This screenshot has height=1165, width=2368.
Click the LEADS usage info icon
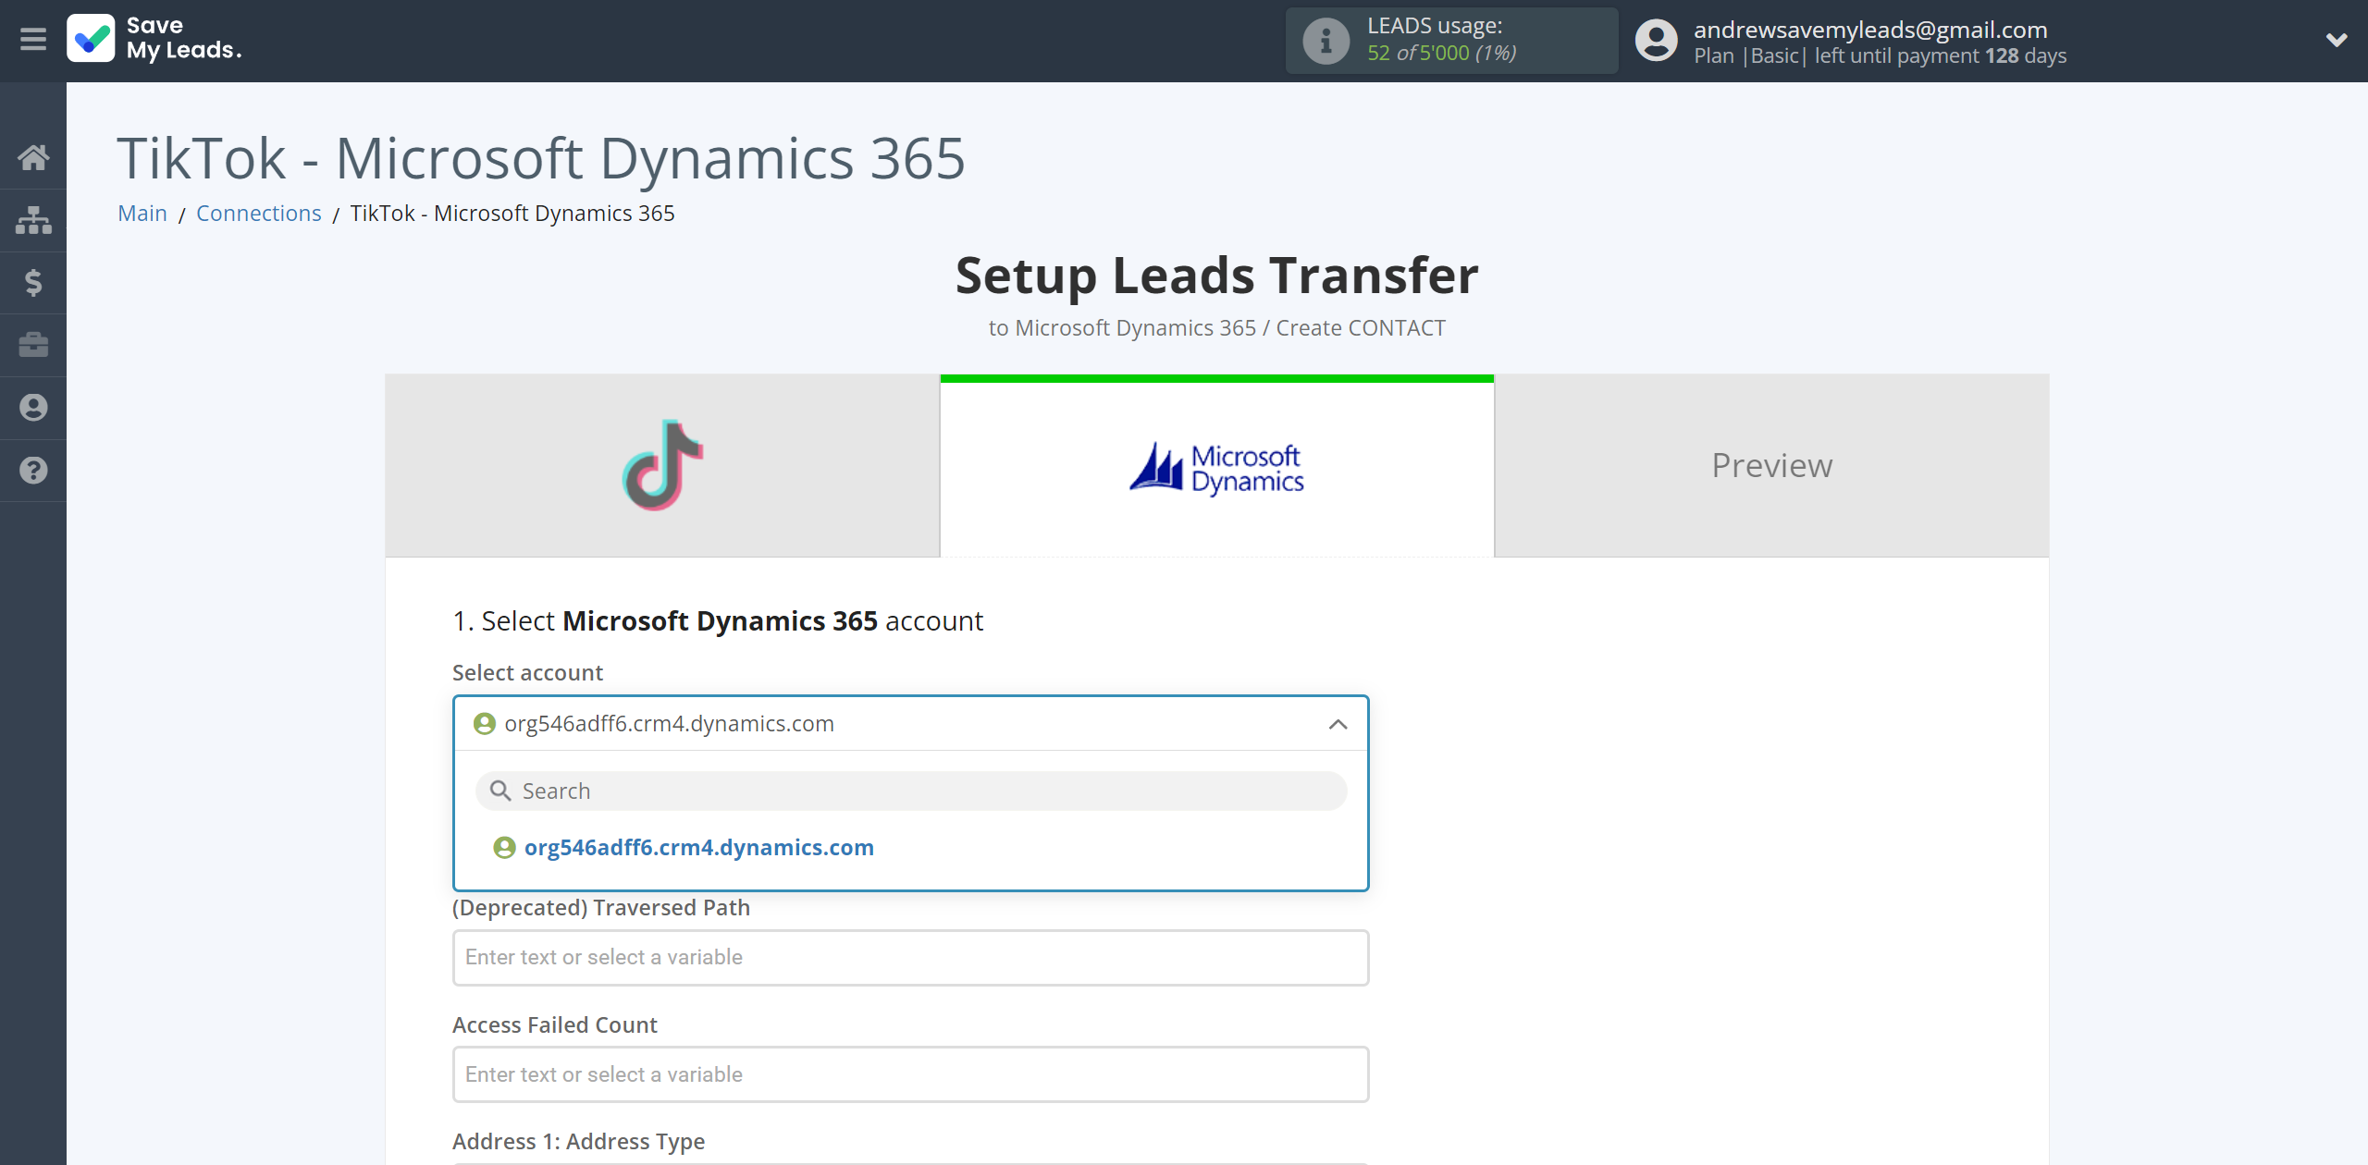pyautogui.click(x=1326, y=41)
